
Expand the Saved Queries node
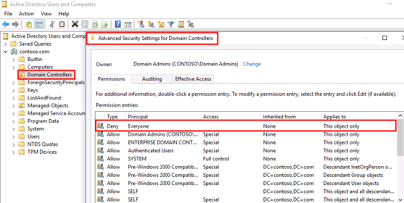point(6,44)
